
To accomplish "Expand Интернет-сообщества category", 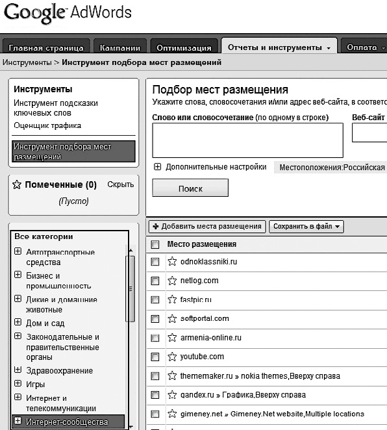I will [x=18, y=421].
